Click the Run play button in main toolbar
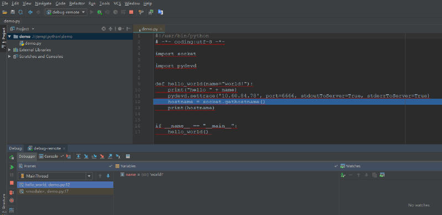 tap(92, 12)
